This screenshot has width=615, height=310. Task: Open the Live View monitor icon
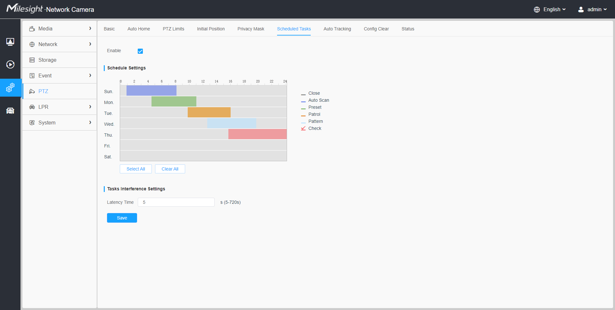point(10,42)
